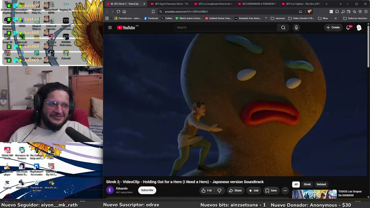Open Brave VPN shield icon
The image size is (370, 208).
(x=360, y=12)
